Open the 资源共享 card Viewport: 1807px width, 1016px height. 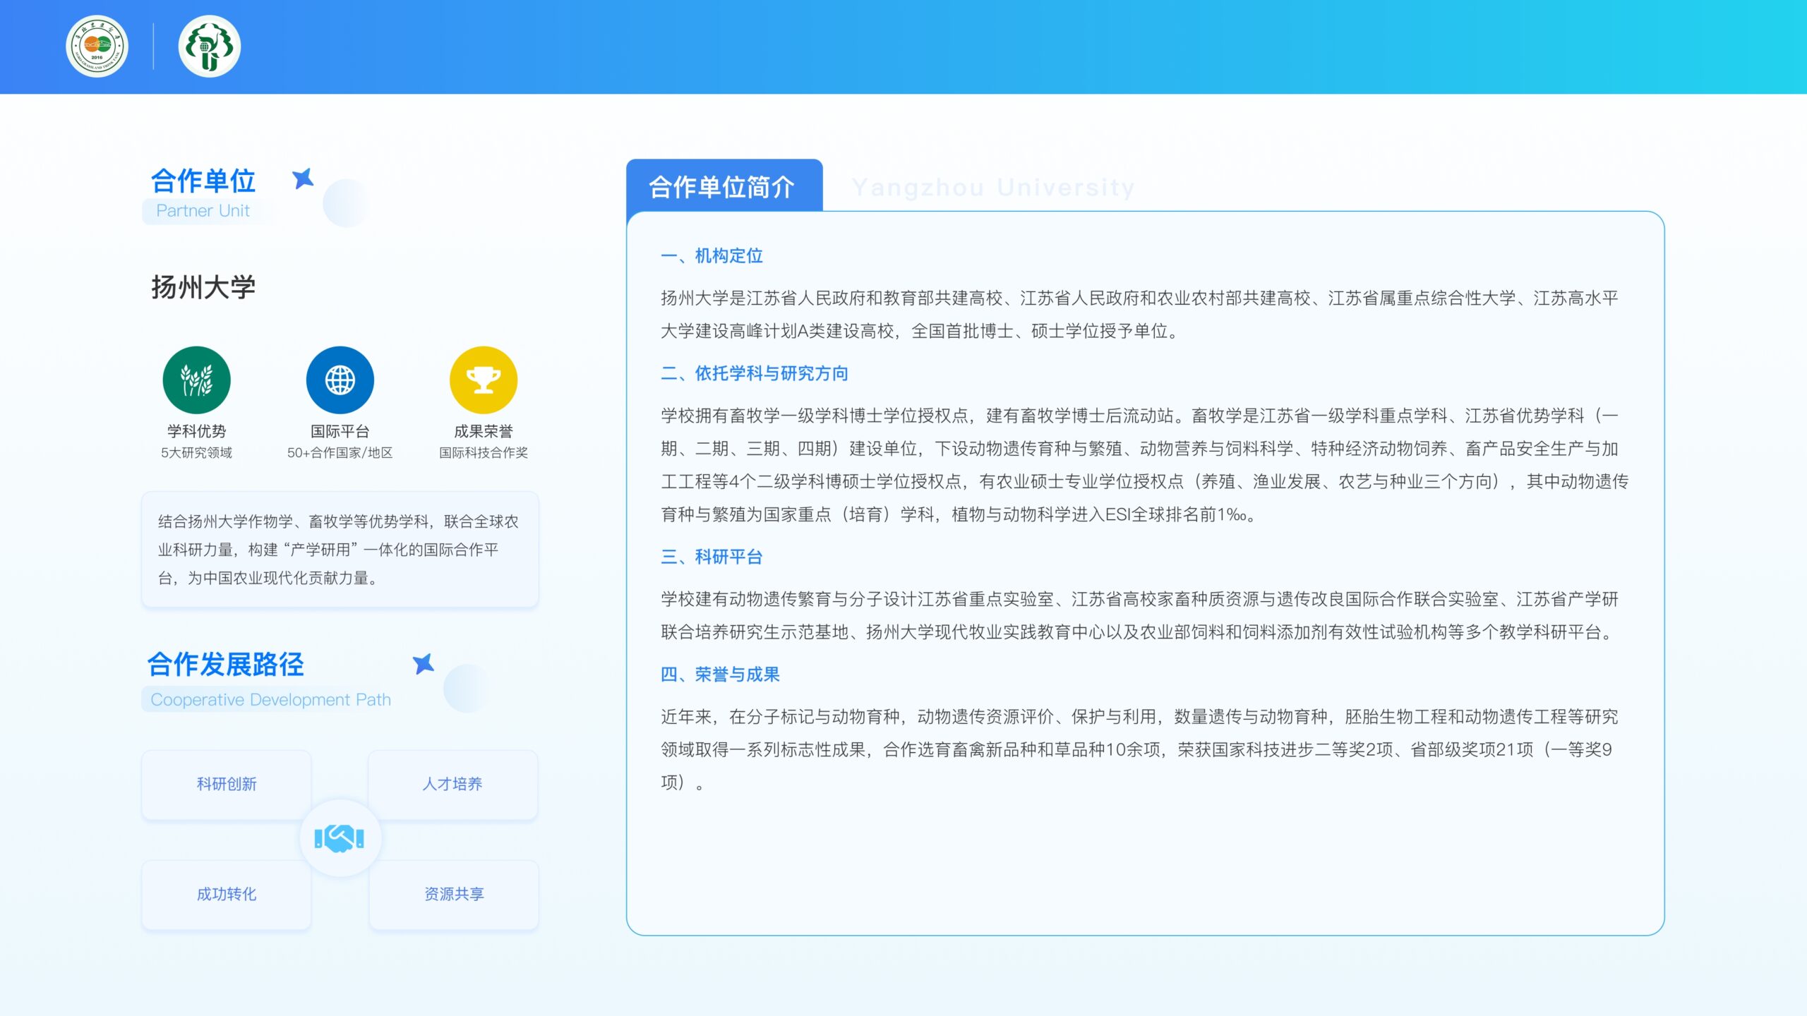(x=454, y=895)
